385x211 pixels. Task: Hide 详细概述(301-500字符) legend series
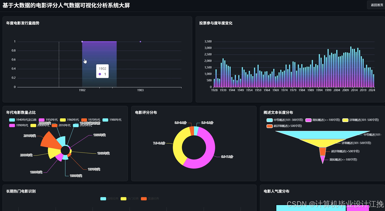pyautogui.click(x=361, y=120)
